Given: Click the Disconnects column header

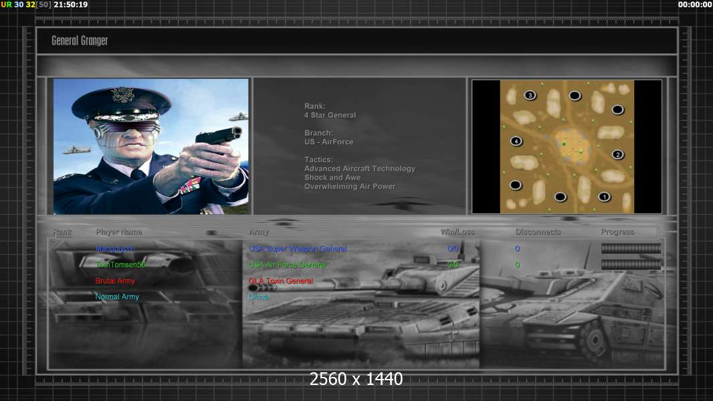Looking at the screenshot, I should (538, 232).
